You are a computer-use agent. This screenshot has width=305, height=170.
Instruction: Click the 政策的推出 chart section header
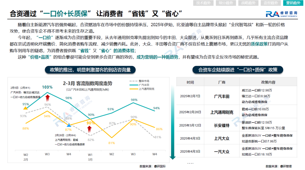click(x=90, y=70)
